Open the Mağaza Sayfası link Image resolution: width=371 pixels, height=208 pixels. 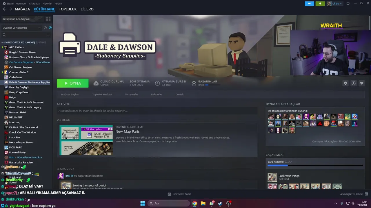coord(70,94)
